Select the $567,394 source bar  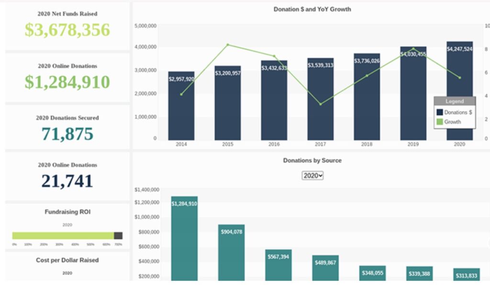(x=278, y=265)
